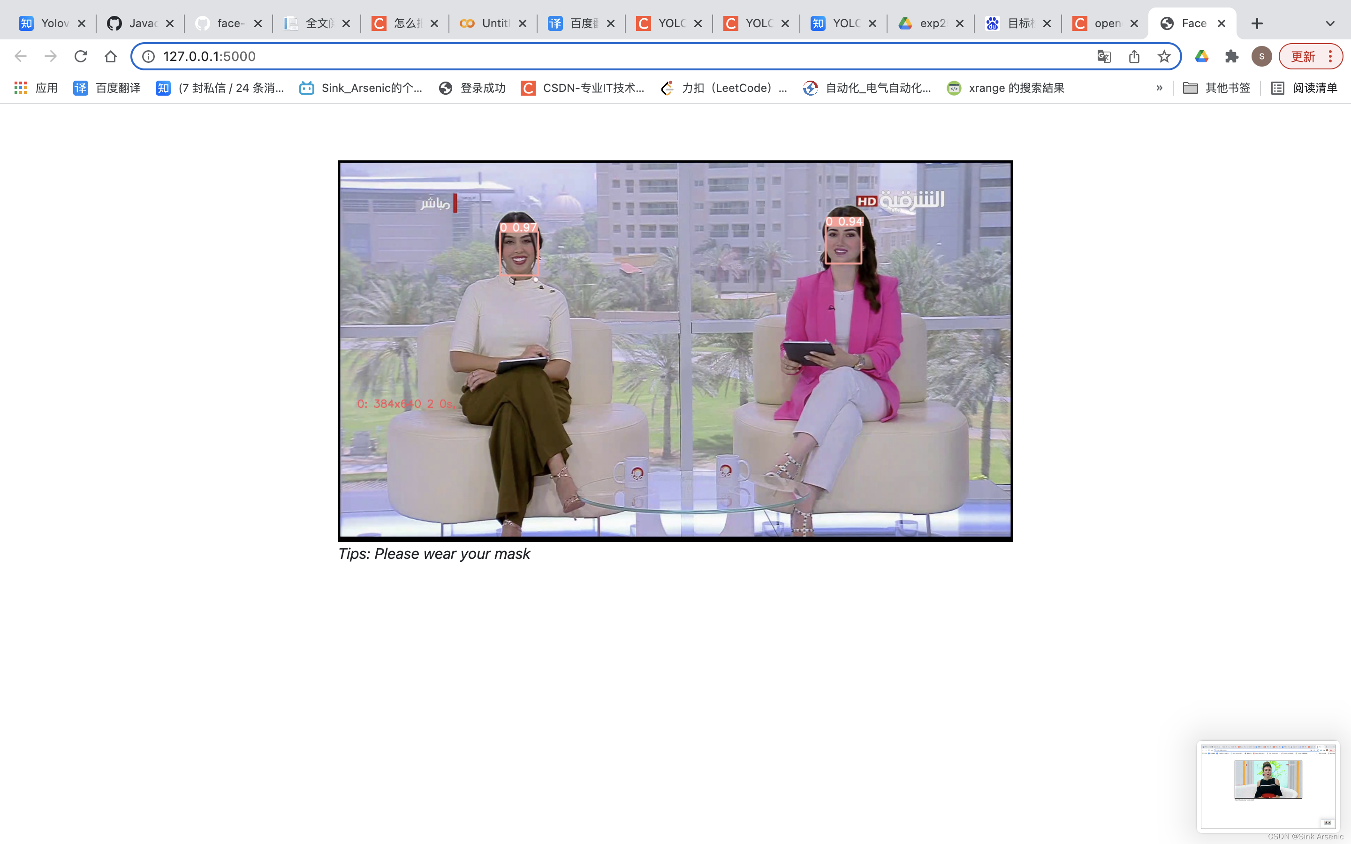Open the user profile avatar
Image resolution: width=1351 pixels, height=844 pixels.
click(x=1262, y=56)
